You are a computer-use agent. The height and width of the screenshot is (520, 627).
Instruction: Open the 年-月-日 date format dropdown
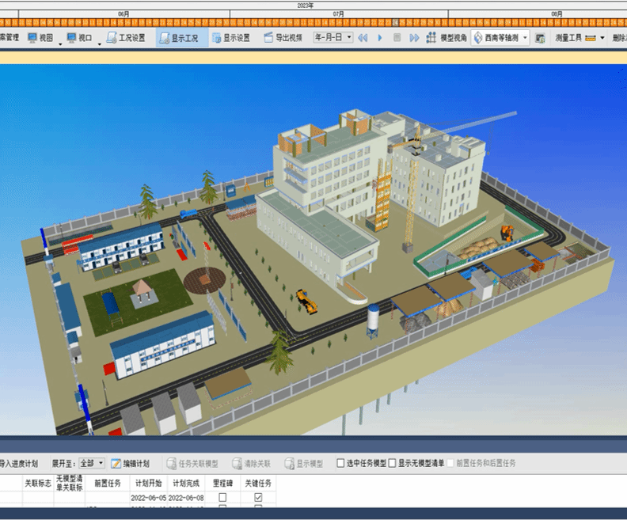pyautogui.click(x=333, y=37)
